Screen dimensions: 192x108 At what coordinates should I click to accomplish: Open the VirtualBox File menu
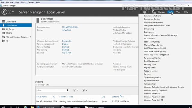(x=2, y=2)
